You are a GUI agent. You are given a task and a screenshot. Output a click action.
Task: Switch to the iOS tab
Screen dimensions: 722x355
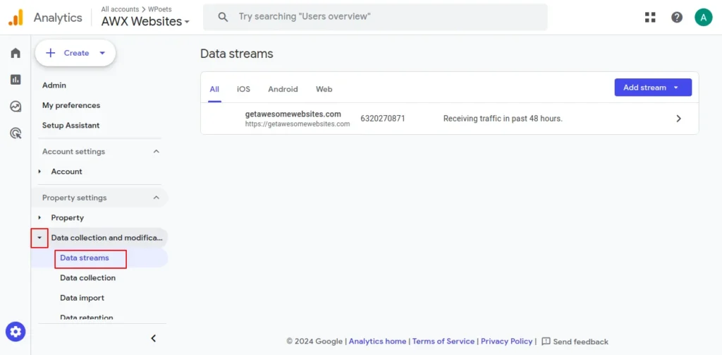[243, 89]
